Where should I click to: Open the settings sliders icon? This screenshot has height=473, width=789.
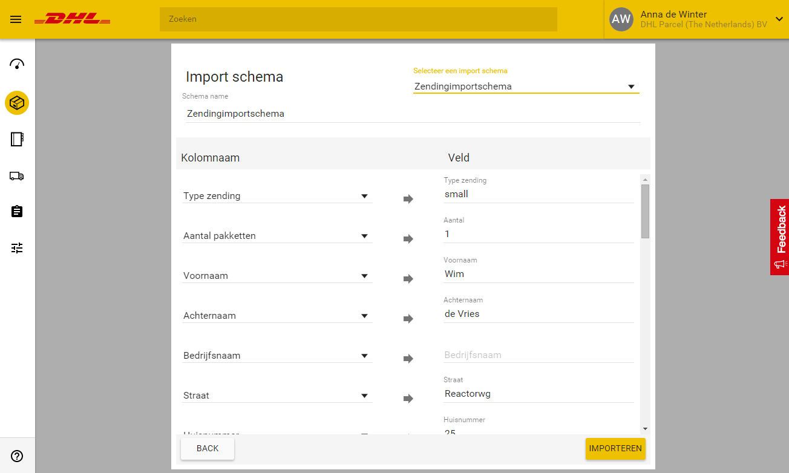click(x=17, y=248)
